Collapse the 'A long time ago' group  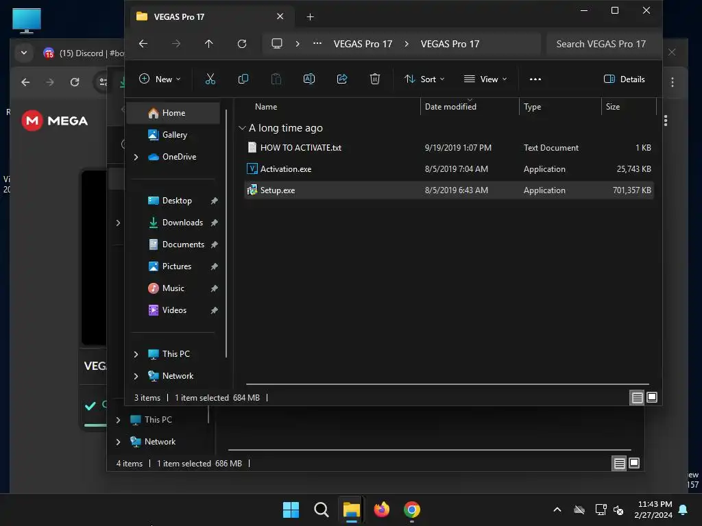(x=242, y=128)
